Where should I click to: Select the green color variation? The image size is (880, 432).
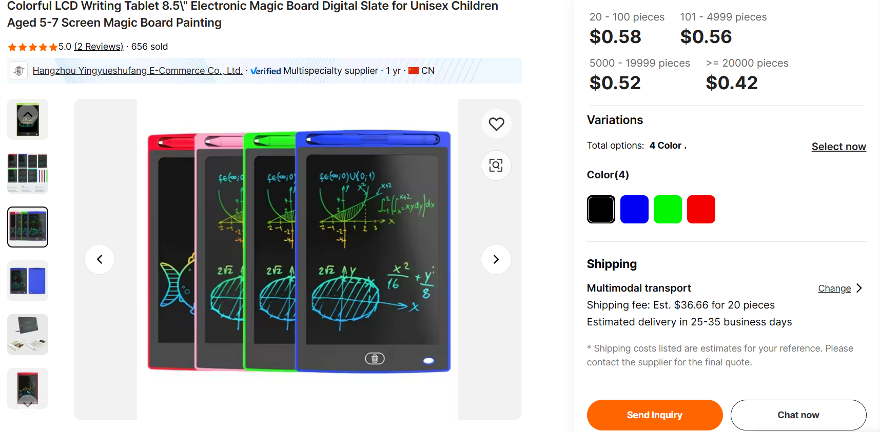point(668,209)
